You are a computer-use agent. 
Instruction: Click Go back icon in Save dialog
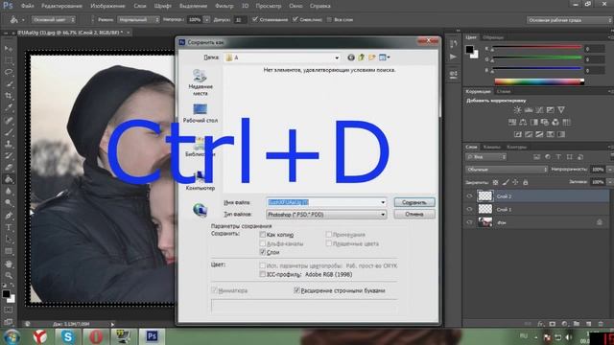[351, 57]
